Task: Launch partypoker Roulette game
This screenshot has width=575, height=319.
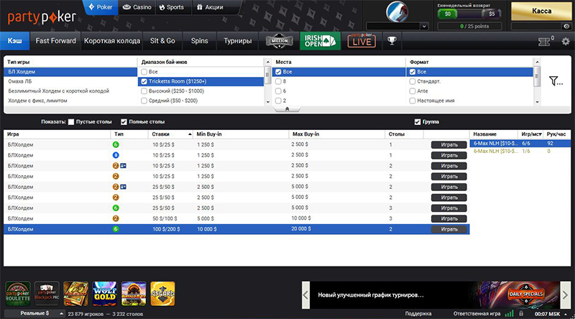Action: coord(18,294)
